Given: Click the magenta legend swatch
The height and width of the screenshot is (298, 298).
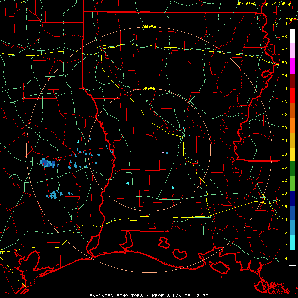Looking at the screenshot, I should tap(292, 66).
